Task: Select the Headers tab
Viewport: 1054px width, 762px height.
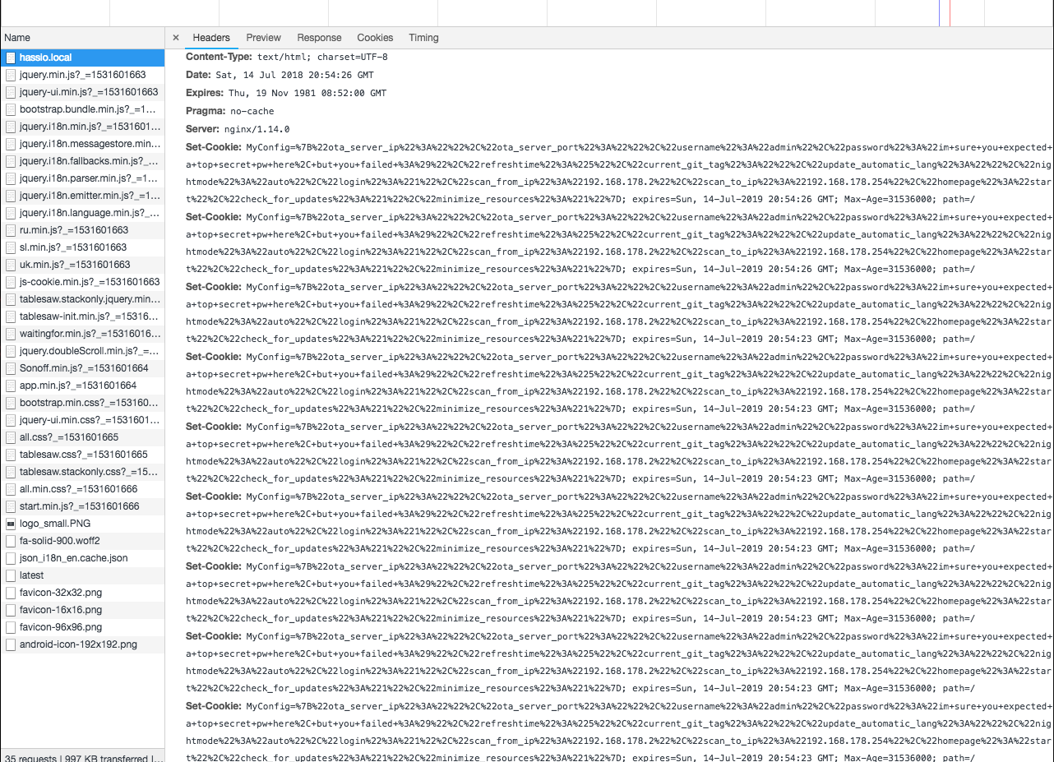Action: pos(210,38)
